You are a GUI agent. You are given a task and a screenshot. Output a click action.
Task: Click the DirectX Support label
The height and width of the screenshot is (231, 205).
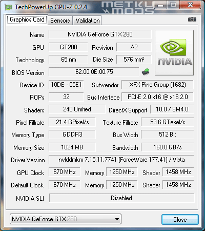(128, 110)
